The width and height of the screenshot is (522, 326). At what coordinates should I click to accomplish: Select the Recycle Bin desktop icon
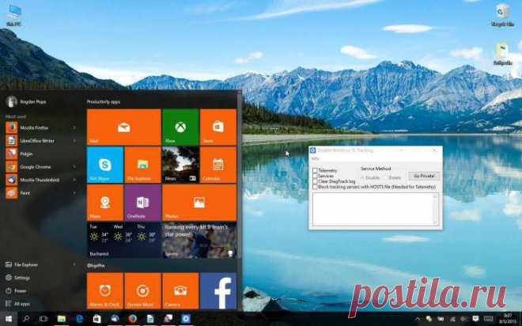502,15
